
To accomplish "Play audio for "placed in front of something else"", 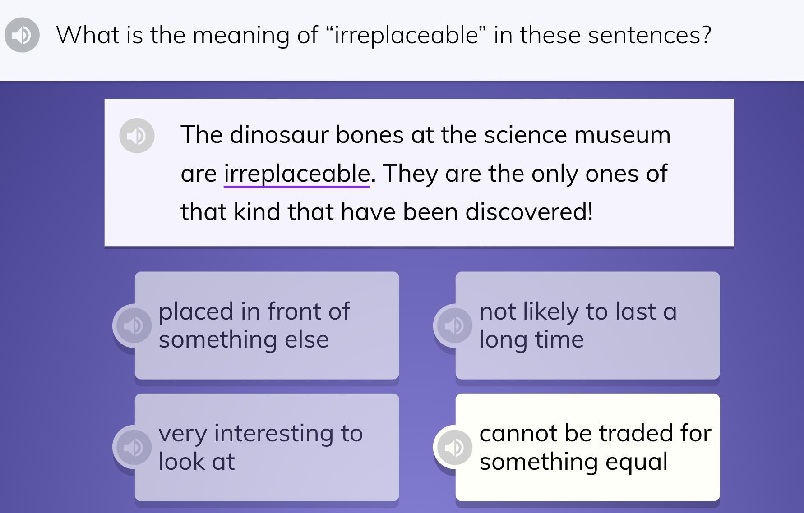I will pyautogui.click(x=134, y=325).
